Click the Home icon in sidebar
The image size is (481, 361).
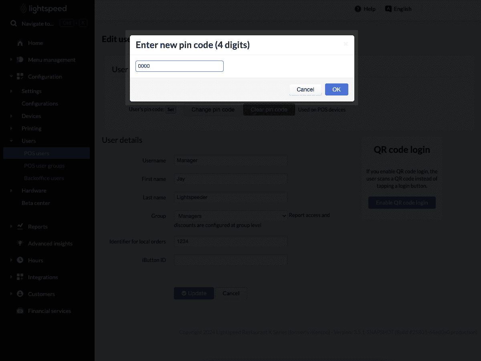20,43
